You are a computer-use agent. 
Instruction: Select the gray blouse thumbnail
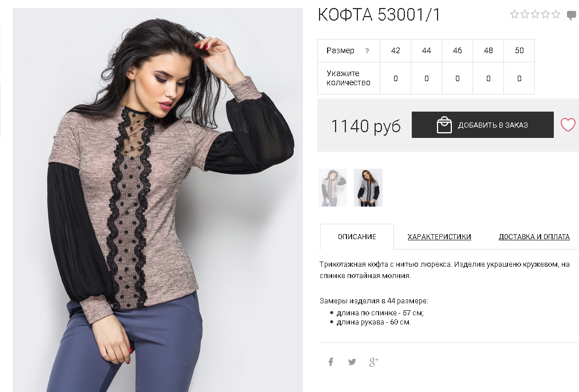pos(368,188)
